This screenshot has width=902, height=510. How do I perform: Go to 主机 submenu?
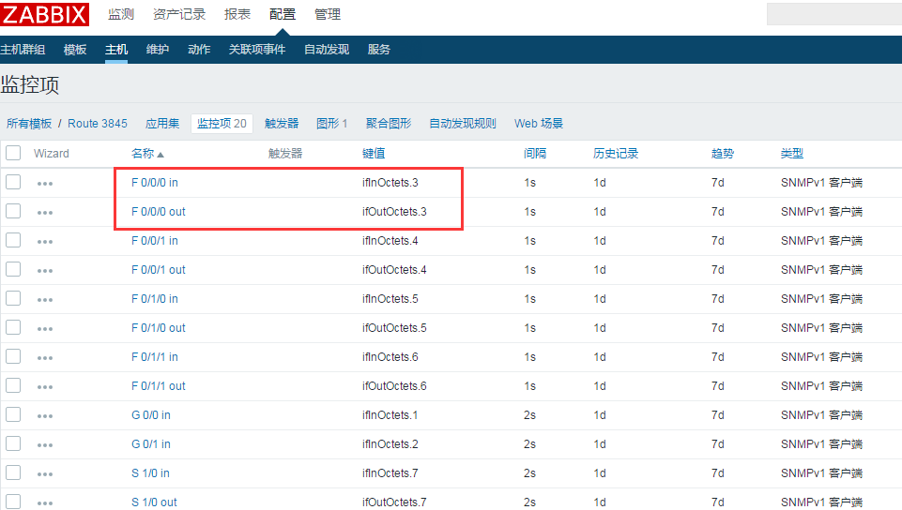pos(116,50)
